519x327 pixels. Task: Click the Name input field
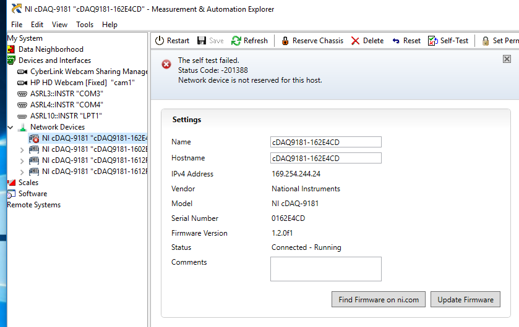click(x=326, y=142)
